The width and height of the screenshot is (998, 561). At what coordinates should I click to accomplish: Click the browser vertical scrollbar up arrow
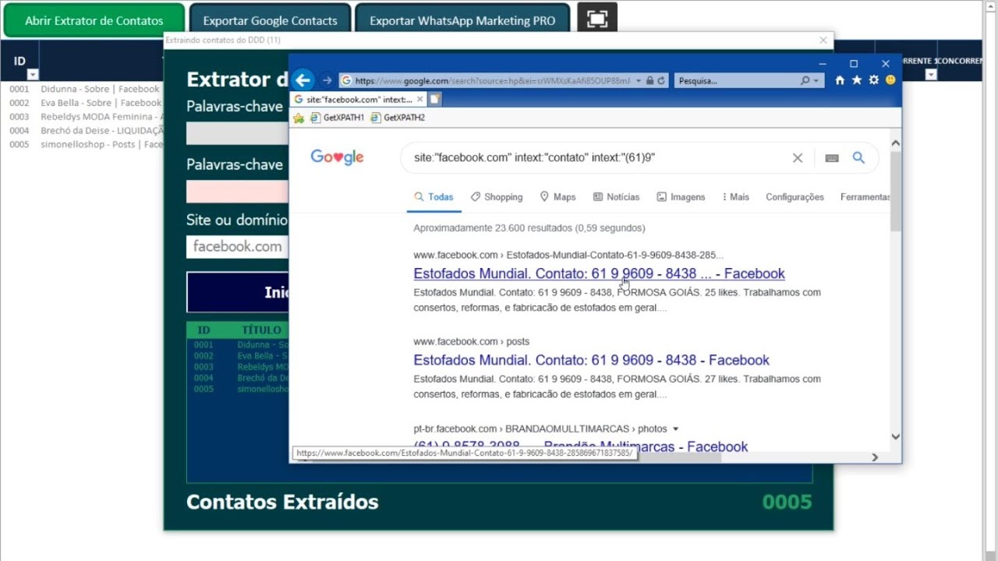(895, 143)
